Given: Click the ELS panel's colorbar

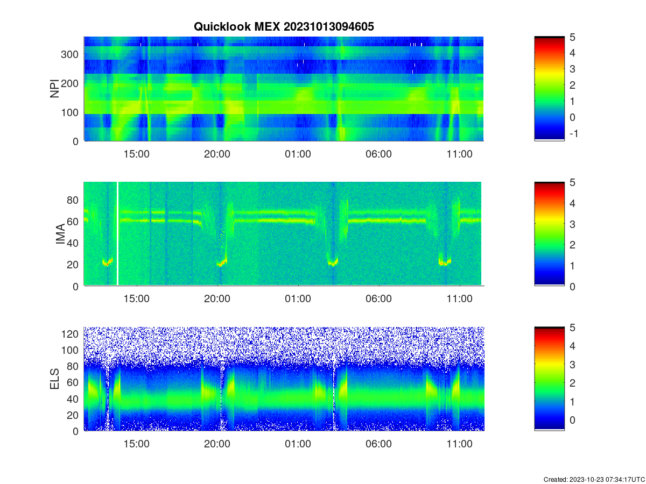Looking at the screenshot, I should (x=549, y=379).
